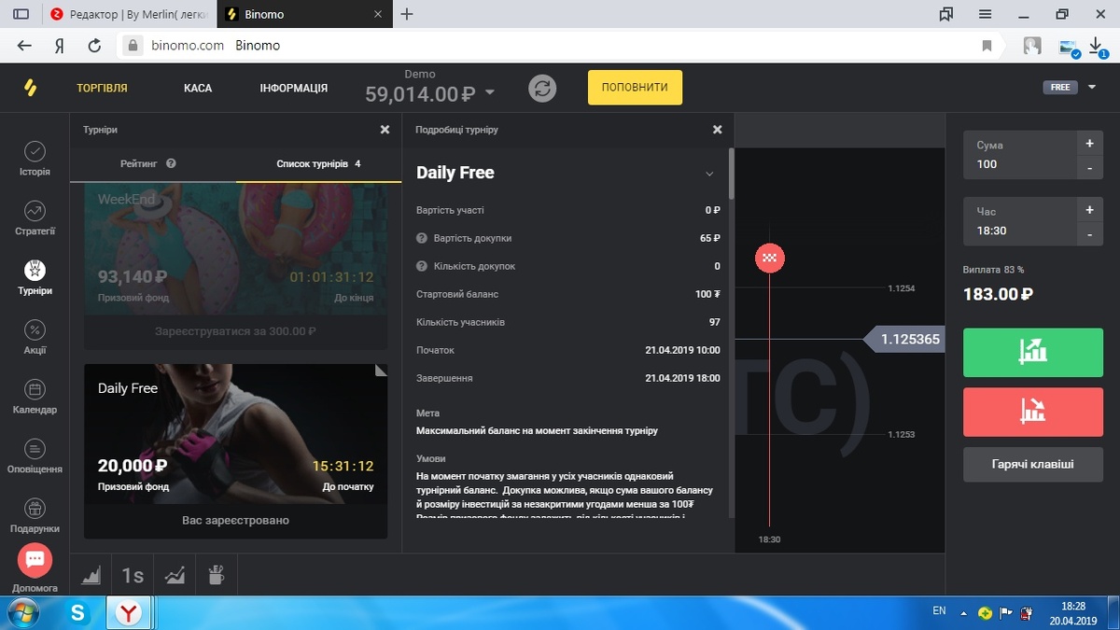1120x630 pixels.
Task: Click the tournament details panel scrollbar
Action: [x=731, y=174]
